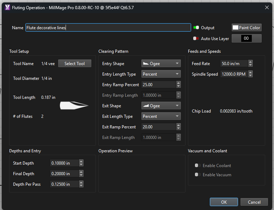This screenshot has width=274, height=210.
Task: Click the operation Name text field
Action: (108, 28)
